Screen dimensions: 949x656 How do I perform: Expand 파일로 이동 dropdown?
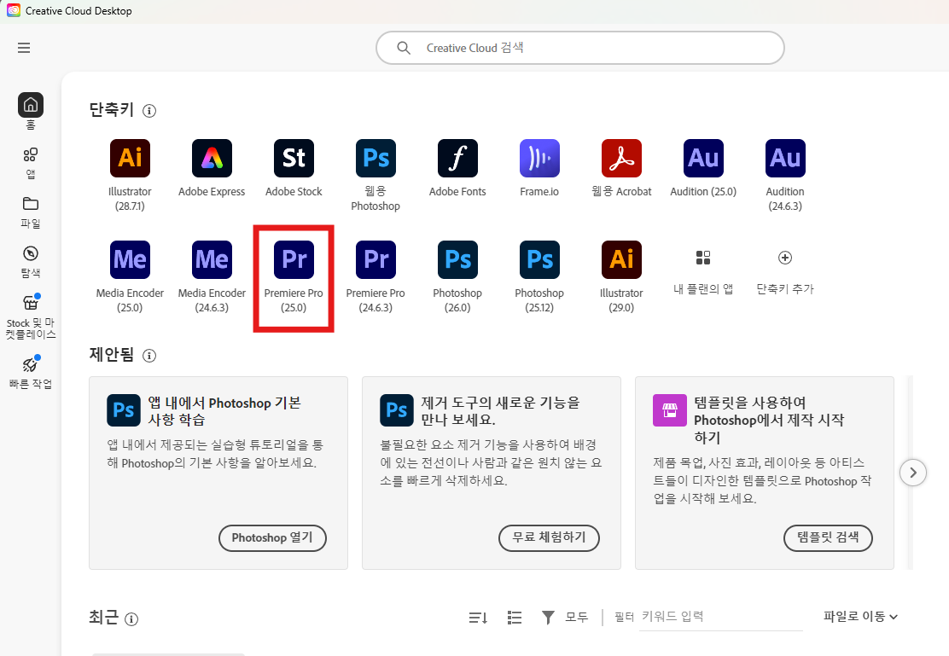pos(860,617)
